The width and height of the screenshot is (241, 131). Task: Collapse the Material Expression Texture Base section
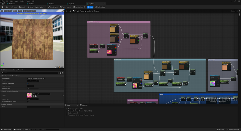point(1,91)
